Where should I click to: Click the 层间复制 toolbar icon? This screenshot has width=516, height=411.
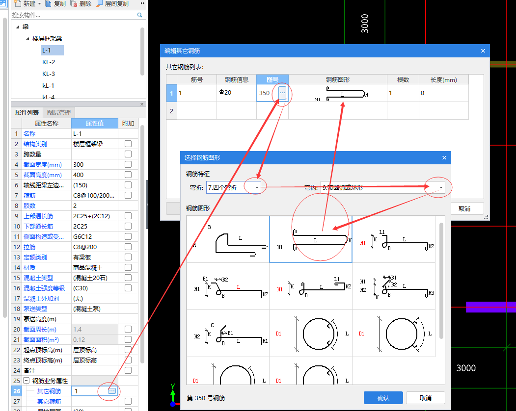click(99, 3)
